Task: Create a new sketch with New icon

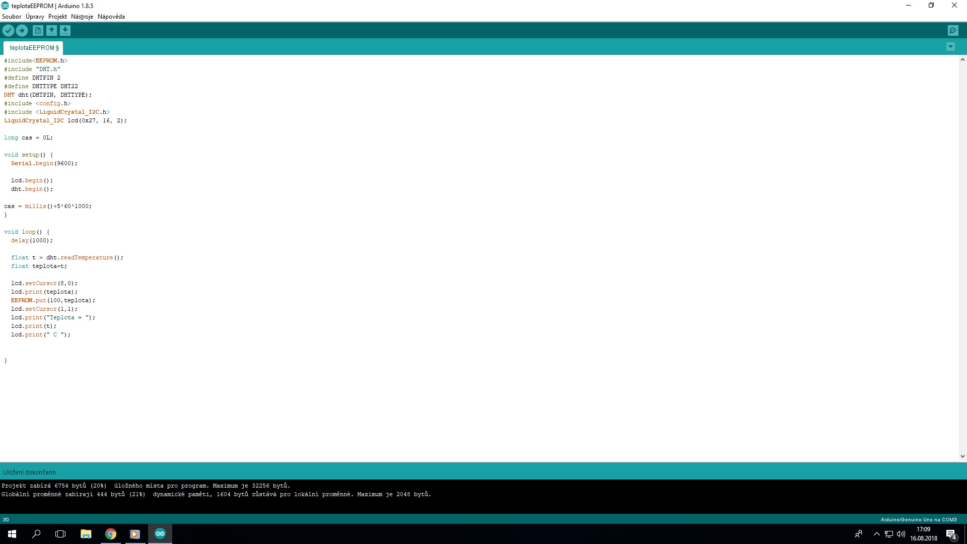Action: (x=38, y=31)
